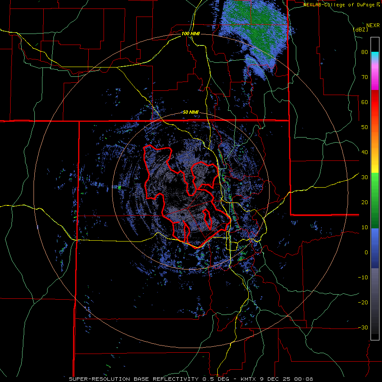
Task: Click the NEXR label above the color scale
Action: point(373,25)
